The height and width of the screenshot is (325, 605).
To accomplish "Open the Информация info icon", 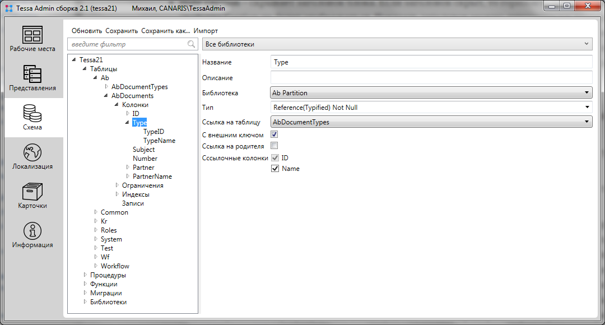I will (32, 231).
